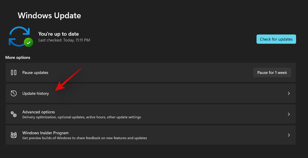This screenshot has height=158, width=308.
Task: Click the Update history clock icon
Action: [x=14, y=93]
